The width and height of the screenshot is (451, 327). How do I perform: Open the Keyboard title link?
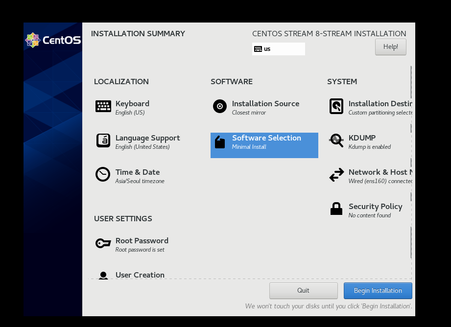(x=132, y=104)
